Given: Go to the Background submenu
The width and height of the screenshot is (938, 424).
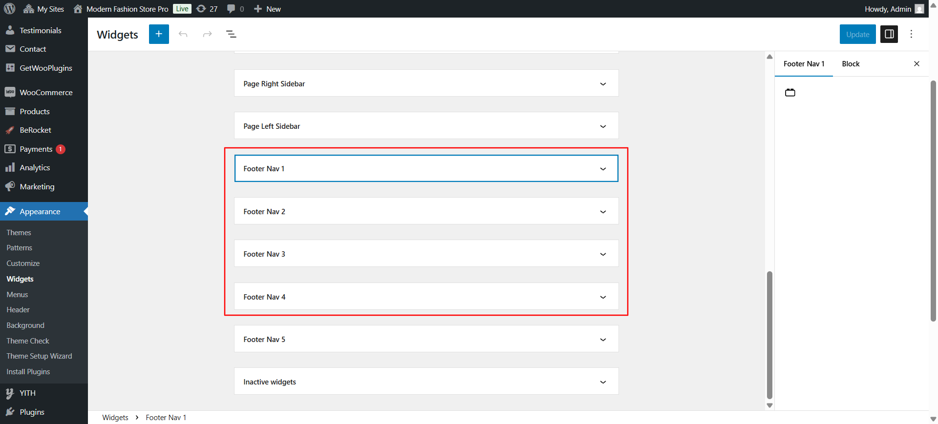Looking at the screenshot, I should coord(25,325).
